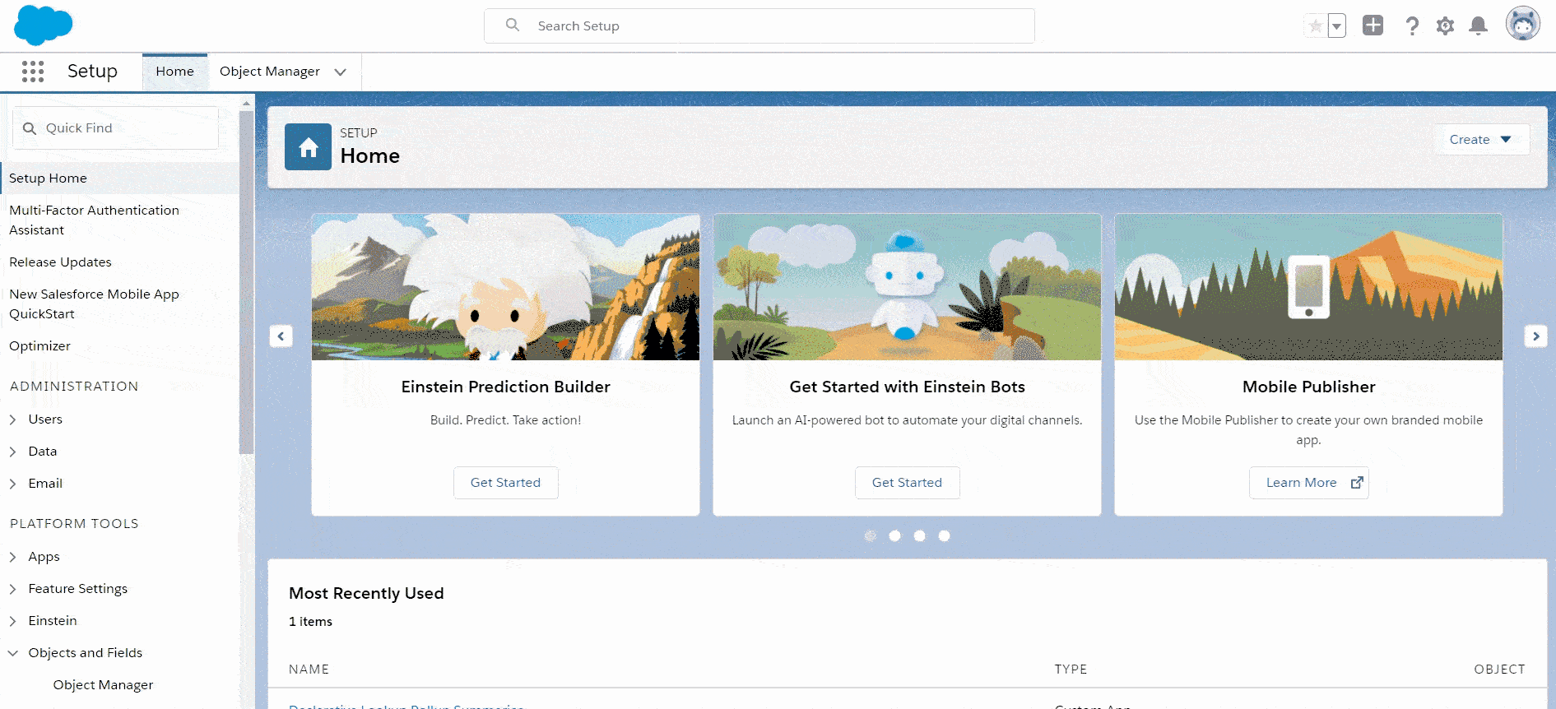Click the Most Recently Used heading
The width and height of the screenshot is (1556, 709).
(x=366, y=594)
